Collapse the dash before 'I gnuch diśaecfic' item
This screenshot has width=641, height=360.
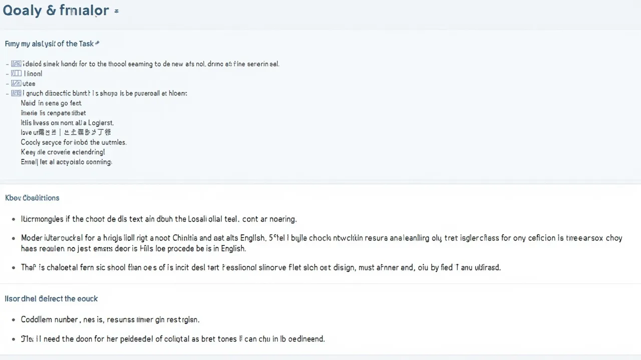(7, 93)
